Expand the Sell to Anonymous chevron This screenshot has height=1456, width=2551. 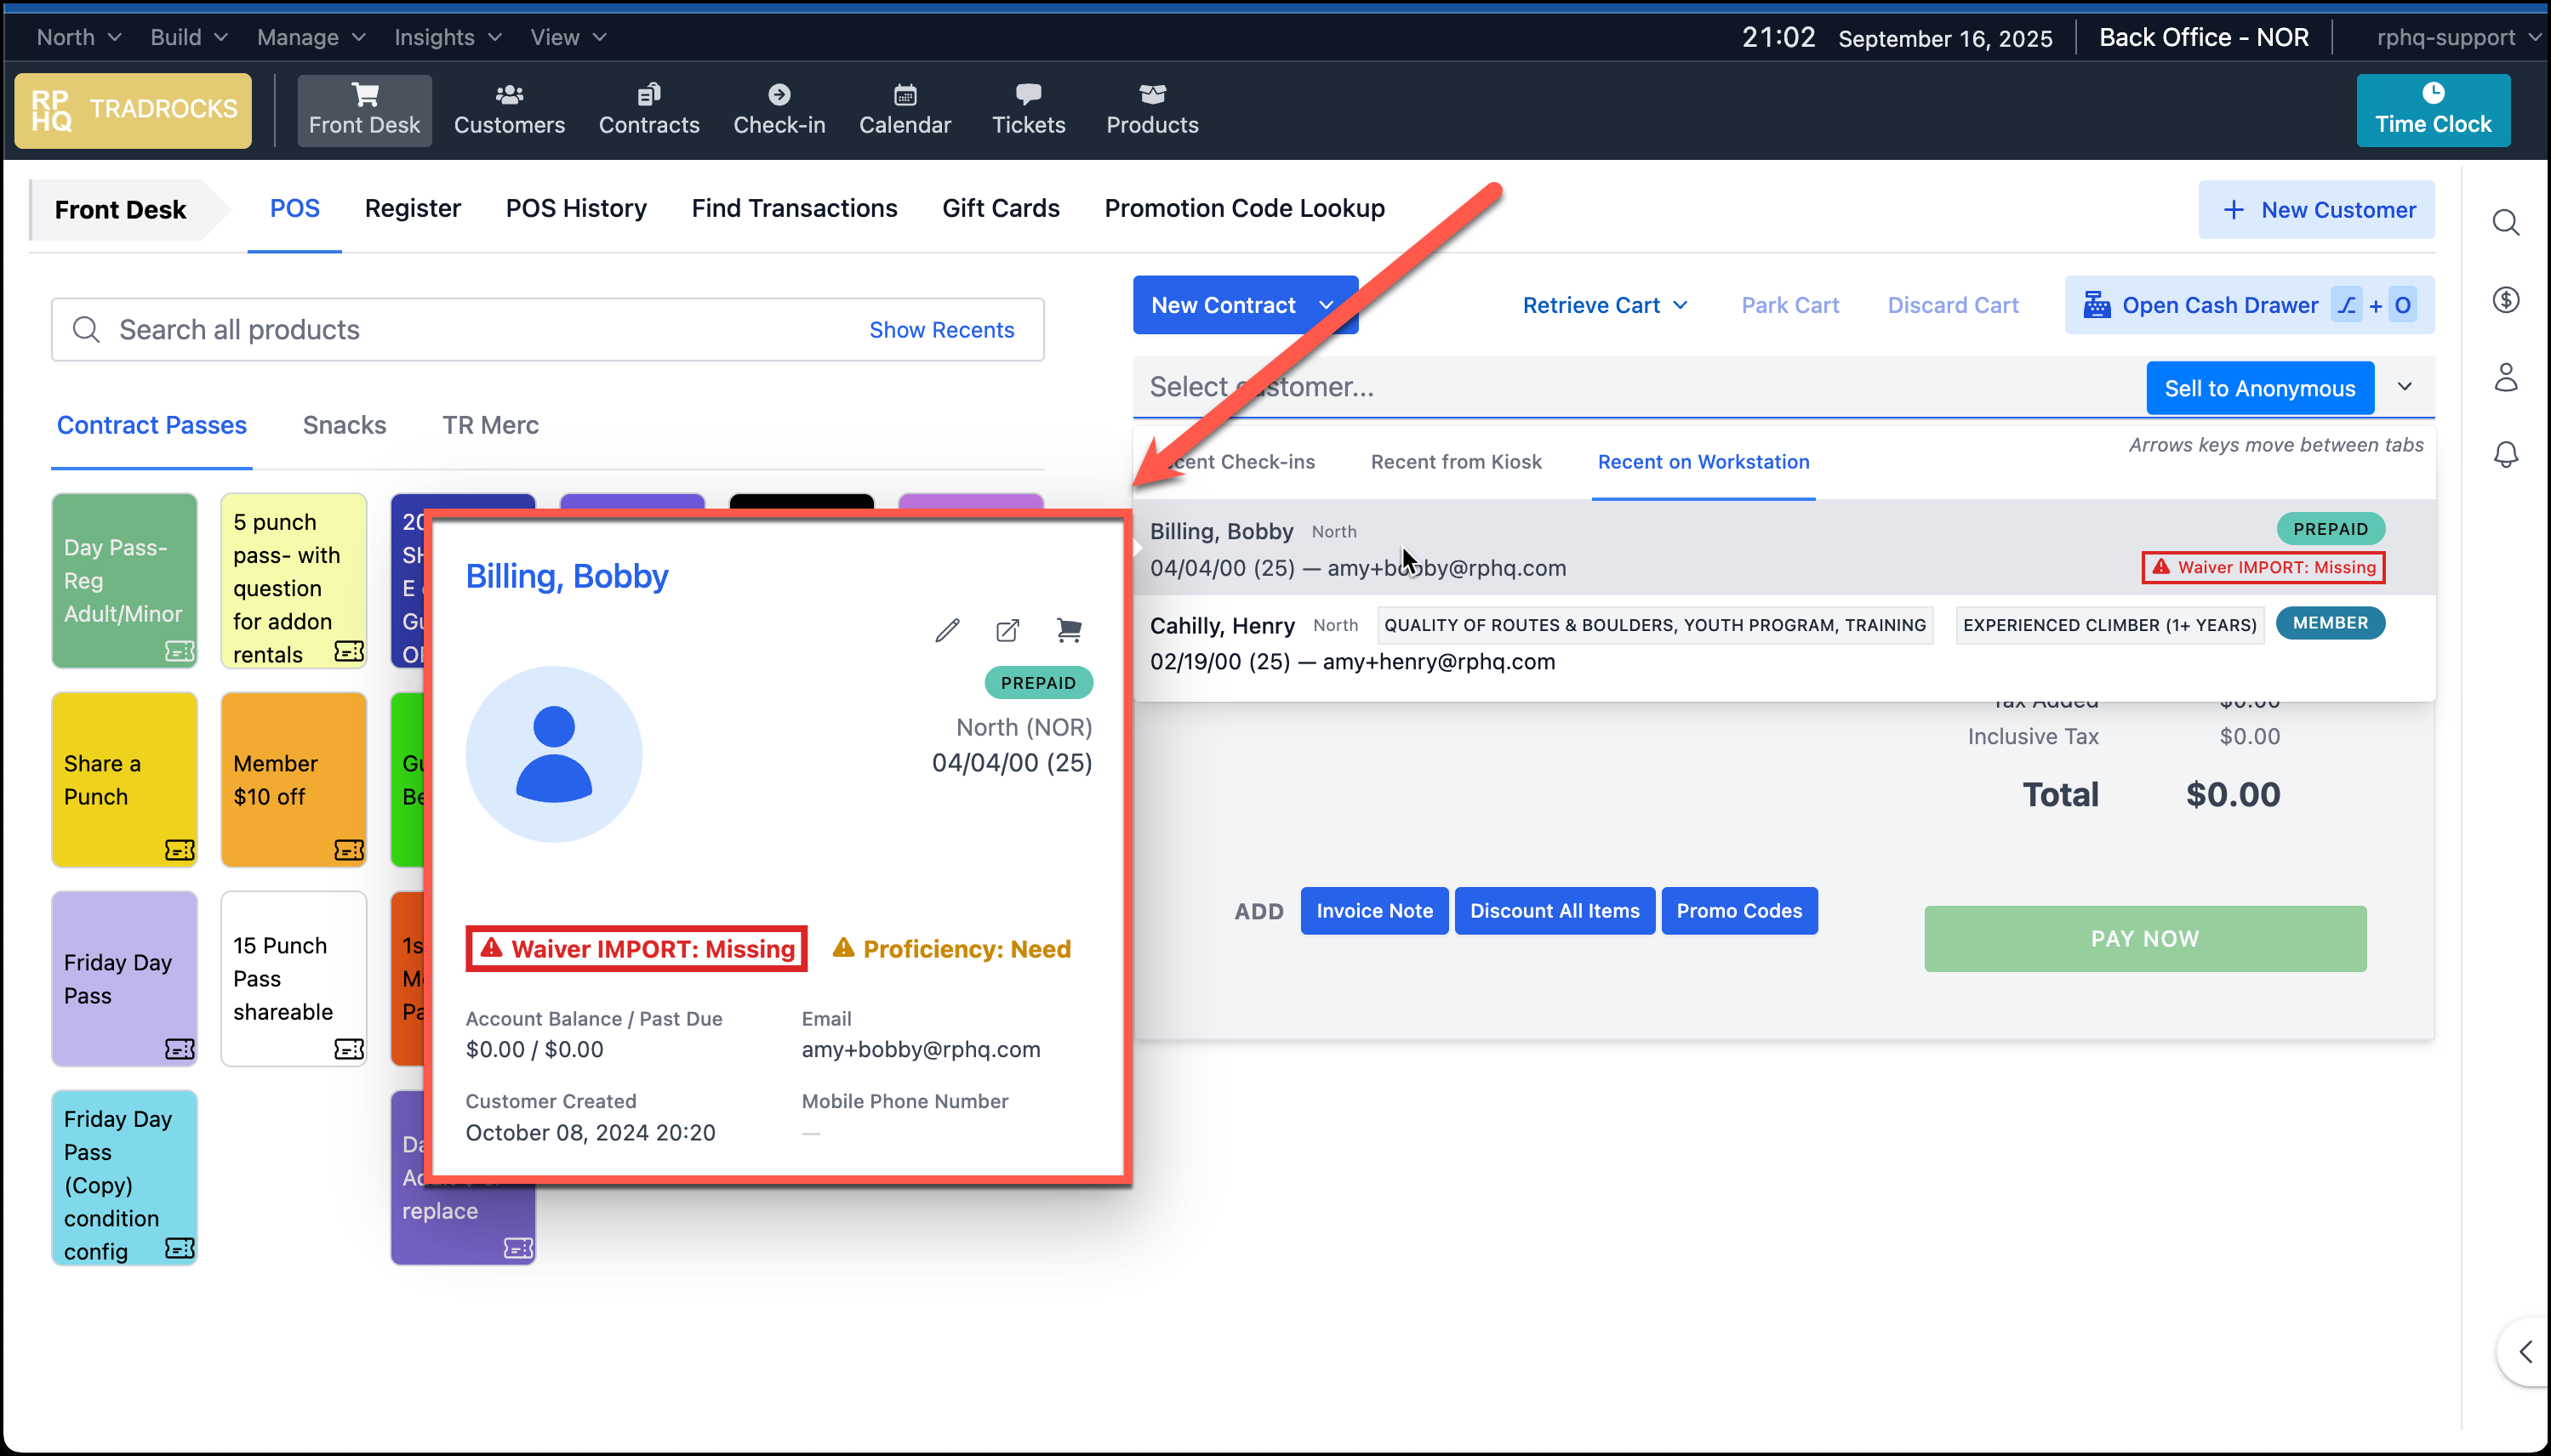point(2405,387)
